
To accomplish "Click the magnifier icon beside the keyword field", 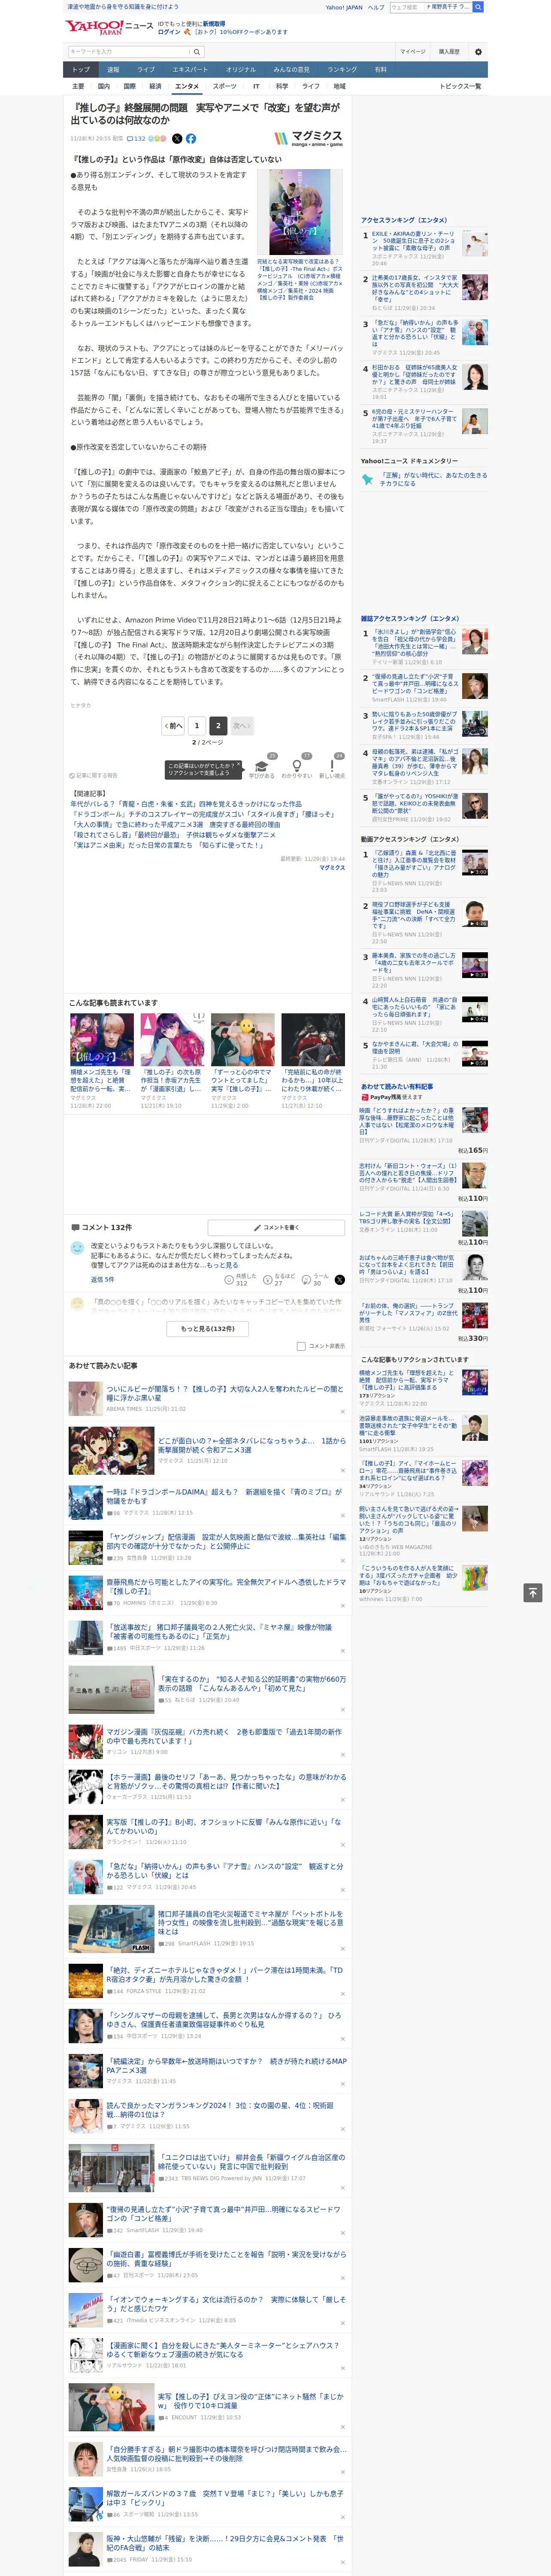I will [x=197, y=52].
